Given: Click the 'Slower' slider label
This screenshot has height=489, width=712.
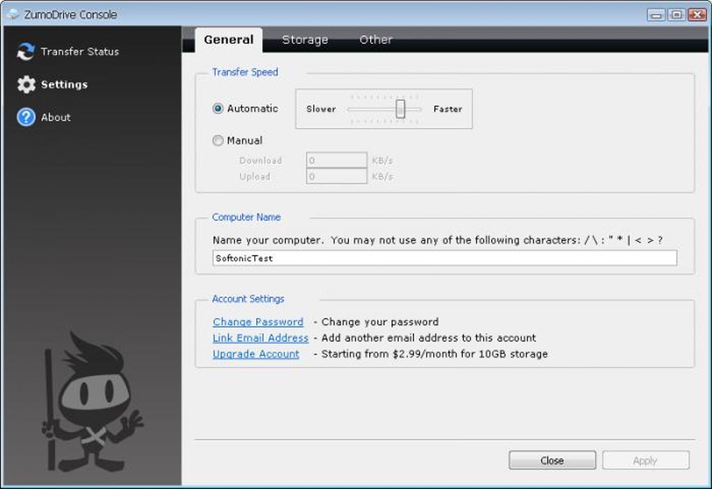Looking at the screenshot, I should (x=321, y=109).
